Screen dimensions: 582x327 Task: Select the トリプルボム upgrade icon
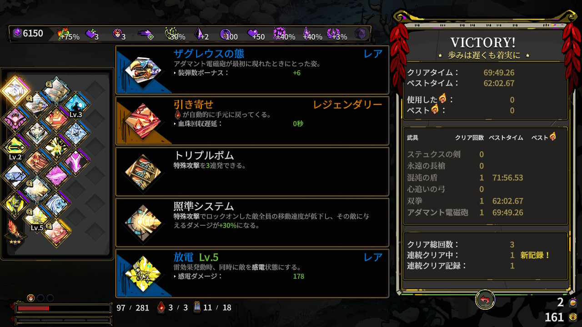click(142, 172)
